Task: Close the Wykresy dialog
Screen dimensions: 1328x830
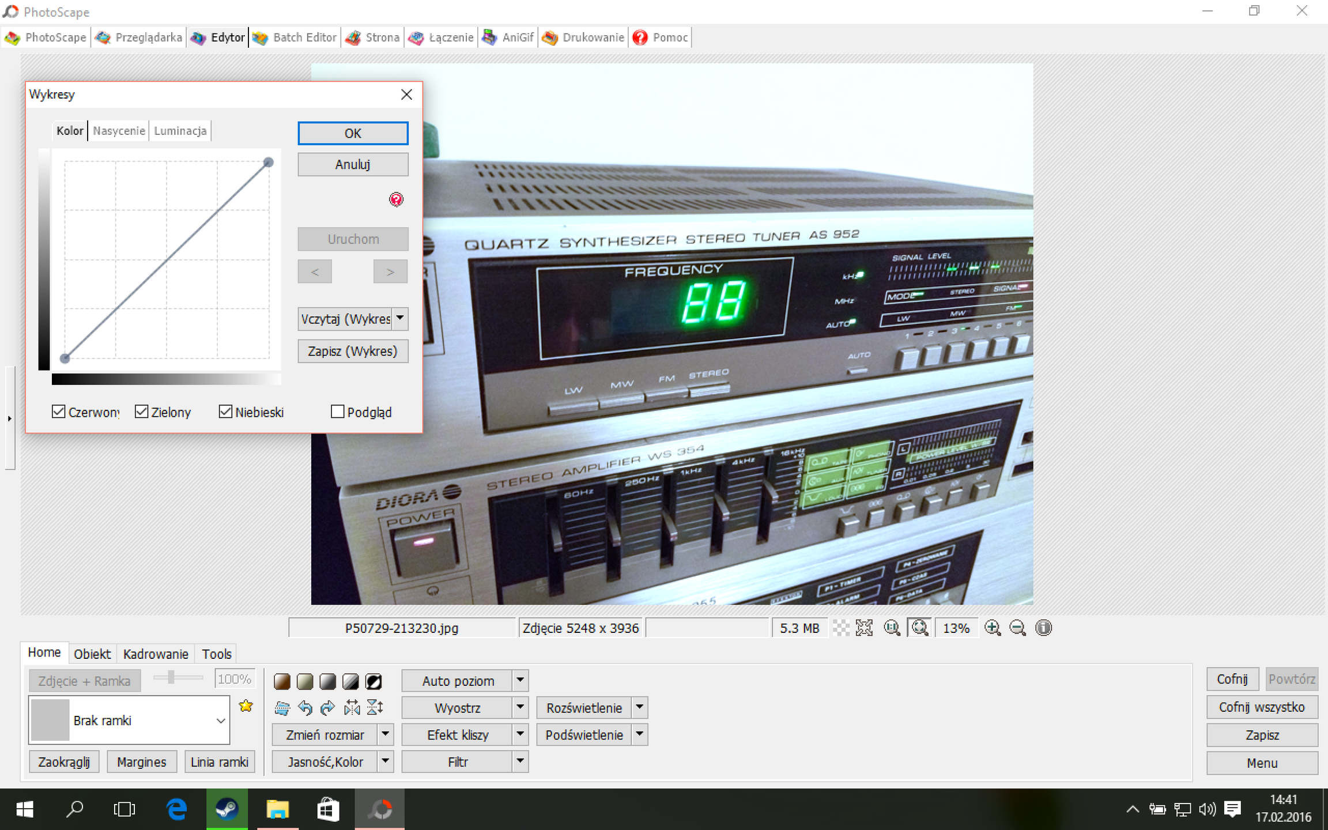Action: point(406,95)
